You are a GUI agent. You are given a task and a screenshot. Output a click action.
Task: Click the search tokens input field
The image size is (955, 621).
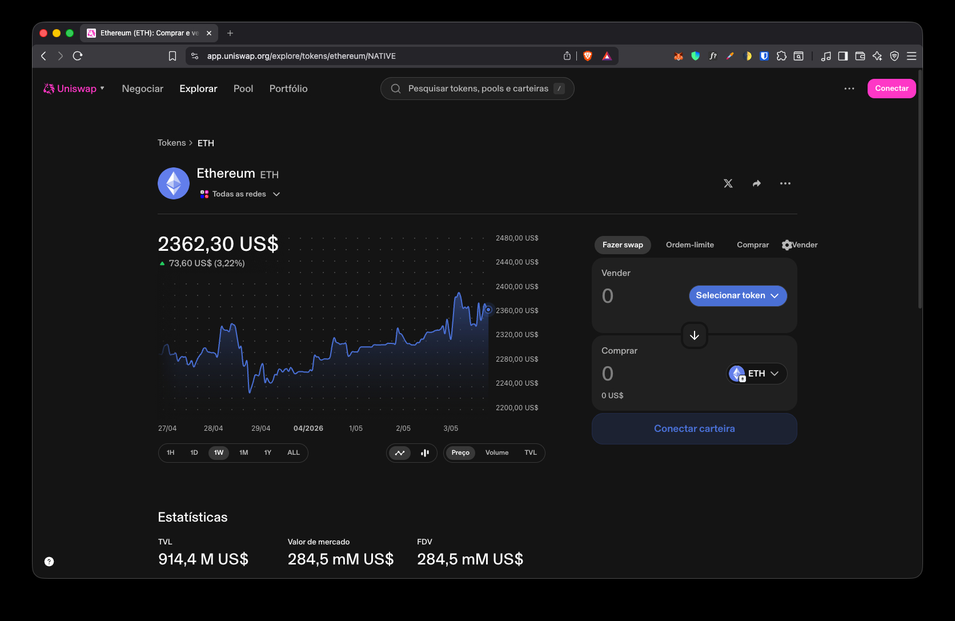coord(477,89)
